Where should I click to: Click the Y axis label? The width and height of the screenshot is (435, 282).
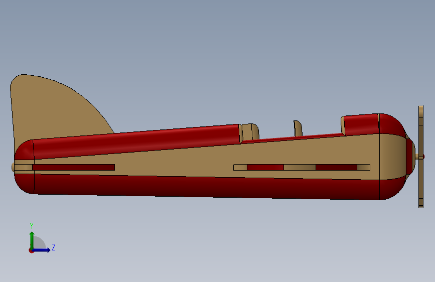[x=32, y=225]
